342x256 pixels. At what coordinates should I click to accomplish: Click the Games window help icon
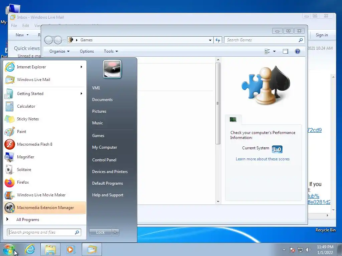[x=298, y=51]
